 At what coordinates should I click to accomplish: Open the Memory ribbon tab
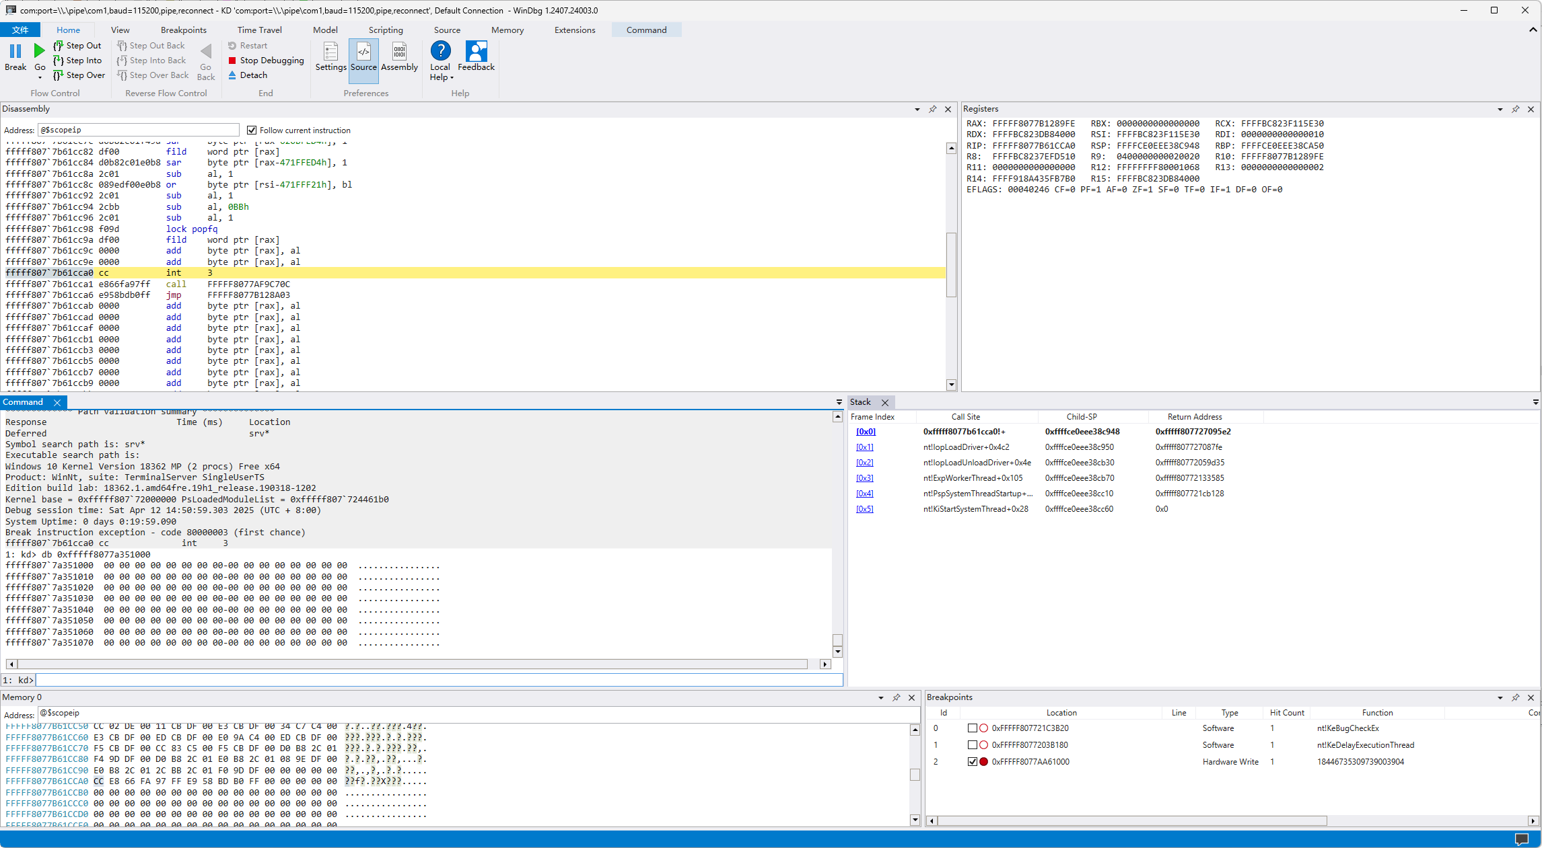(507, 30)
